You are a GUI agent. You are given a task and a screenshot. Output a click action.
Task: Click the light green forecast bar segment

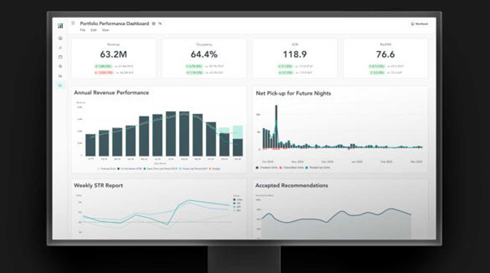pyautogui.click(x=238, y=132)
